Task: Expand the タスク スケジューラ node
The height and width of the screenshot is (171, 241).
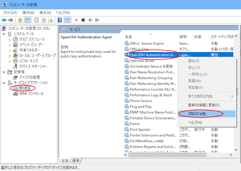Action: click(9, 39)
